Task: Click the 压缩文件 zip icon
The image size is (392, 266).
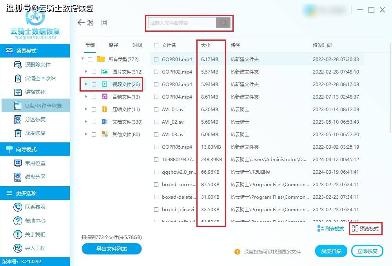Action: click(105, 109)
